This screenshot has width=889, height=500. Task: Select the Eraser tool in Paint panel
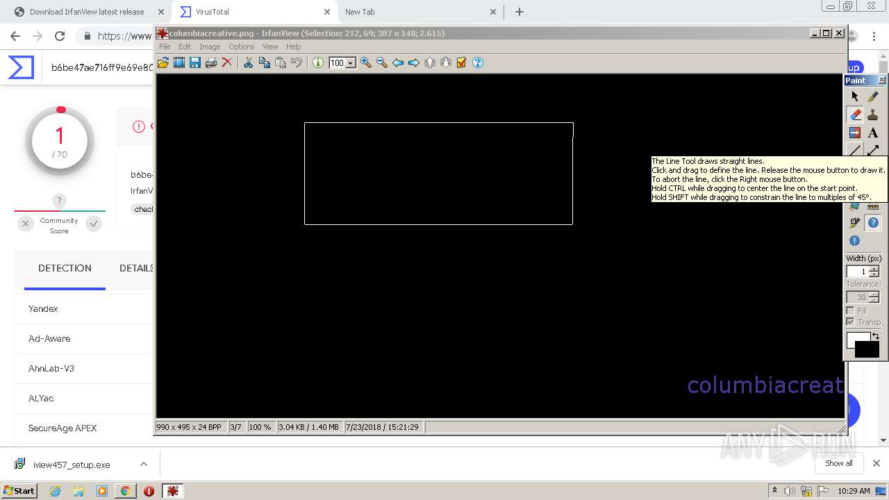[855, 115]
